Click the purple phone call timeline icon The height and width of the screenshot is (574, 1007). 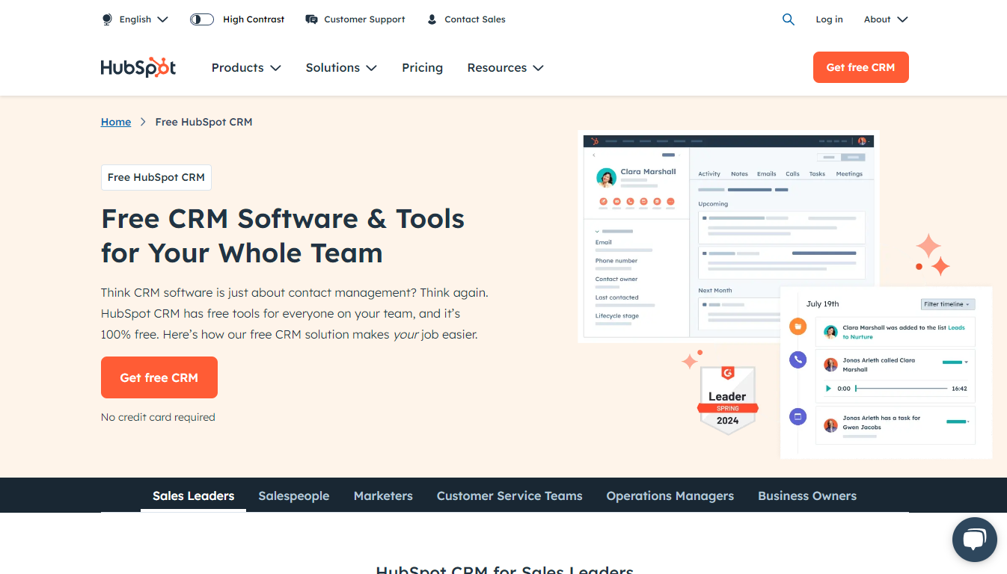pos(798,359)
